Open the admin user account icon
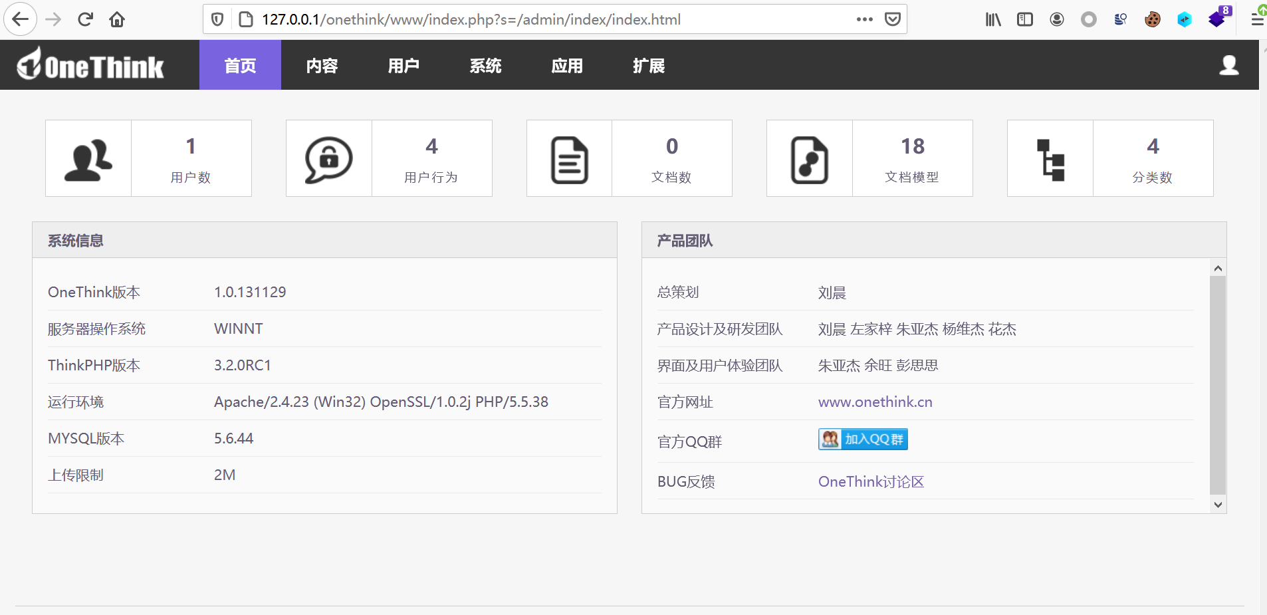 point(1229,64)
